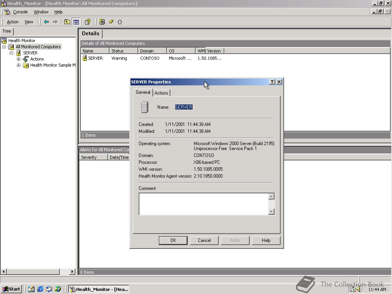
Task: Click the taskbar clock showing 11:44 AM
Action: click(x=377, y=289)
